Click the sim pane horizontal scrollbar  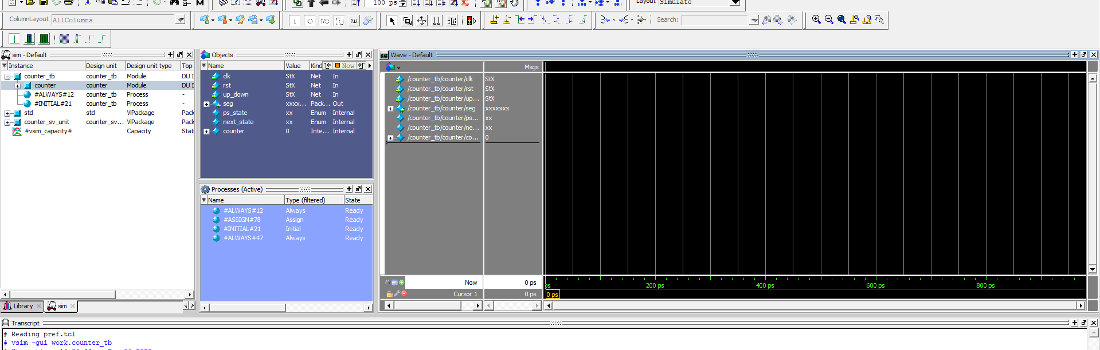click(x=97, y=295)
